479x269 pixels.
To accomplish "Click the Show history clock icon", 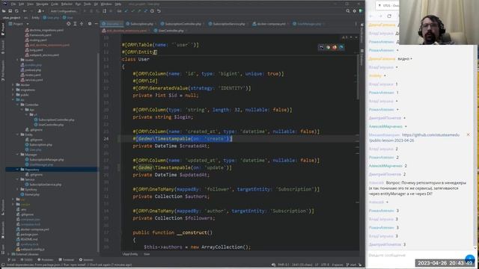I will tap(152, 11).
